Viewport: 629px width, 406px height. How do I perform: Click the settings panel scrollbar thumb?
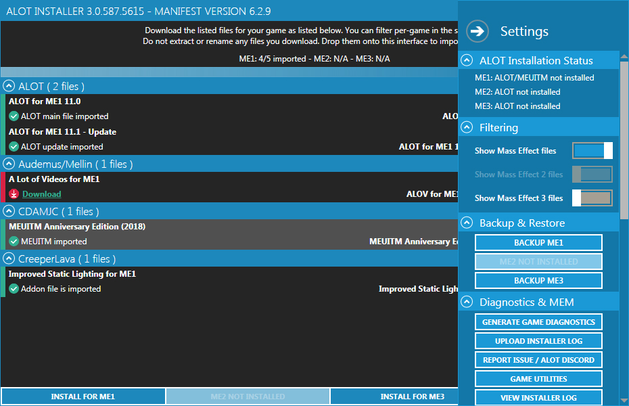coord(624,139)
